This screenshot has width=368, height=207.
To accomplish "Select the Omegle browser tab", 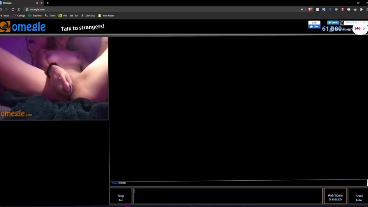I will pyautogui.click(x=20, y=3).
